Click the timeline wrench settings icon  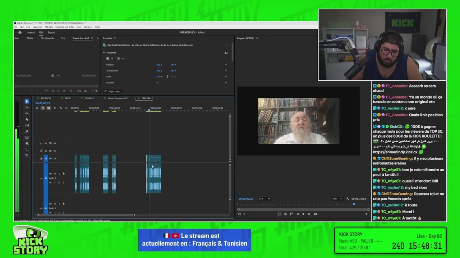click(x=61, y=108)
